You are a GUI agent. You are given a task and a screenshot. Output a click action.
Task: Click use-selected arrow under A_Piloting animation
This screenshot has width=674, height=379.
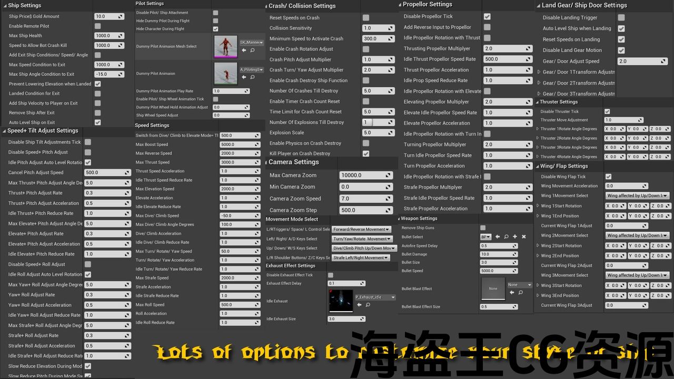click(x=244, y=77)
